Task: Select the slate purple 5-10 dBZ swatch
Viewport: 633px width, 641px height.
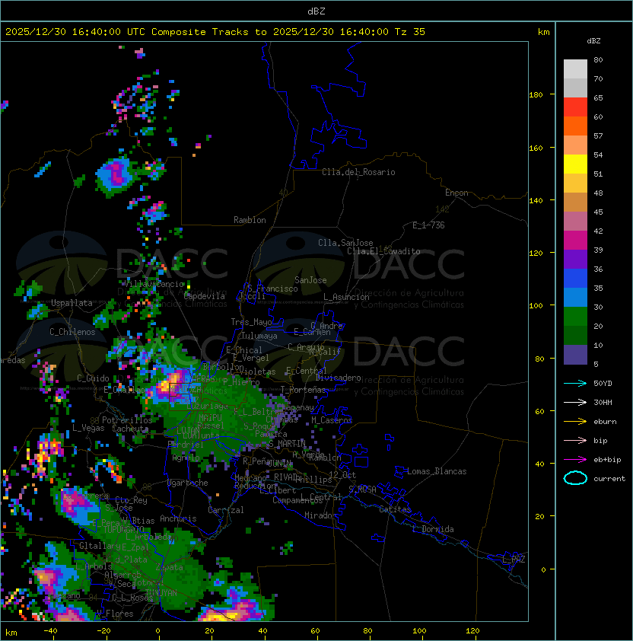Action: tap(575, 355)
